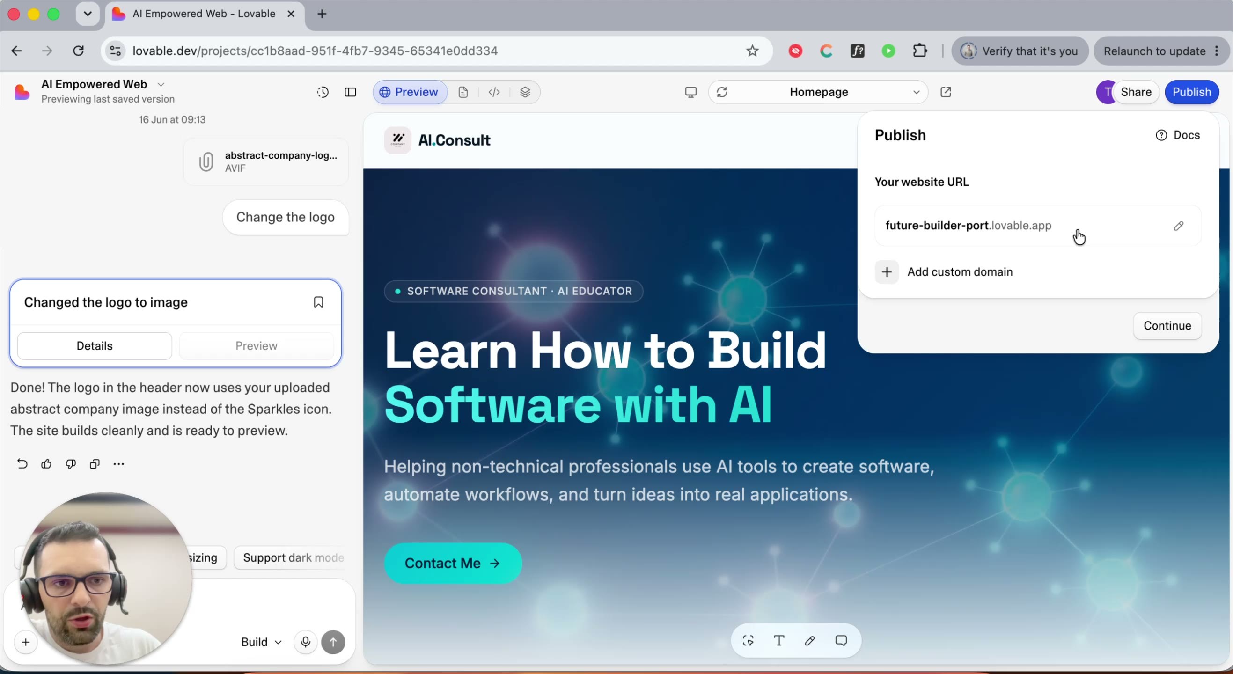Open the document view icon beside Preview
Viewport: 1233px width, 674px height.
pyautogui.click(x=463, y=92)
